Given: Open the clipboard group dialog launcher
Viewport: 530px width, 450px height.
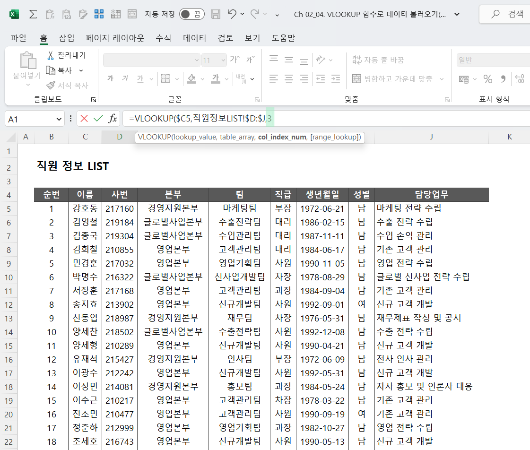Looking at the screenshot, I should click(x=94, y=100).
